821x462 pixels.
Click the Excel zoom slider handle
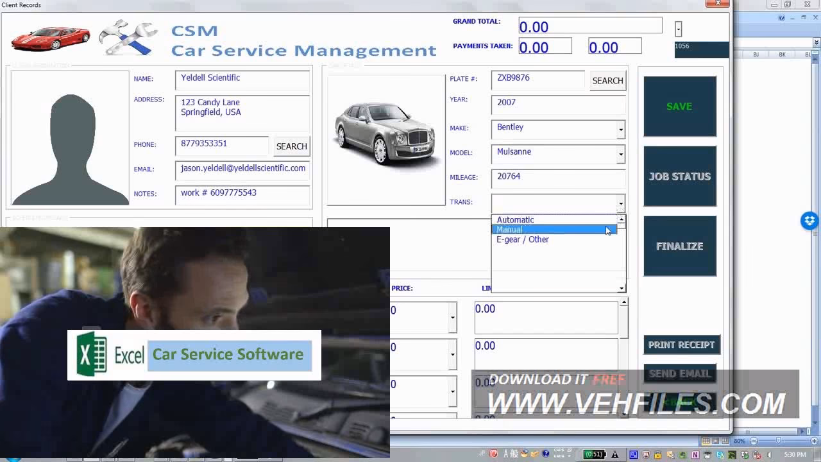point(779,441)
